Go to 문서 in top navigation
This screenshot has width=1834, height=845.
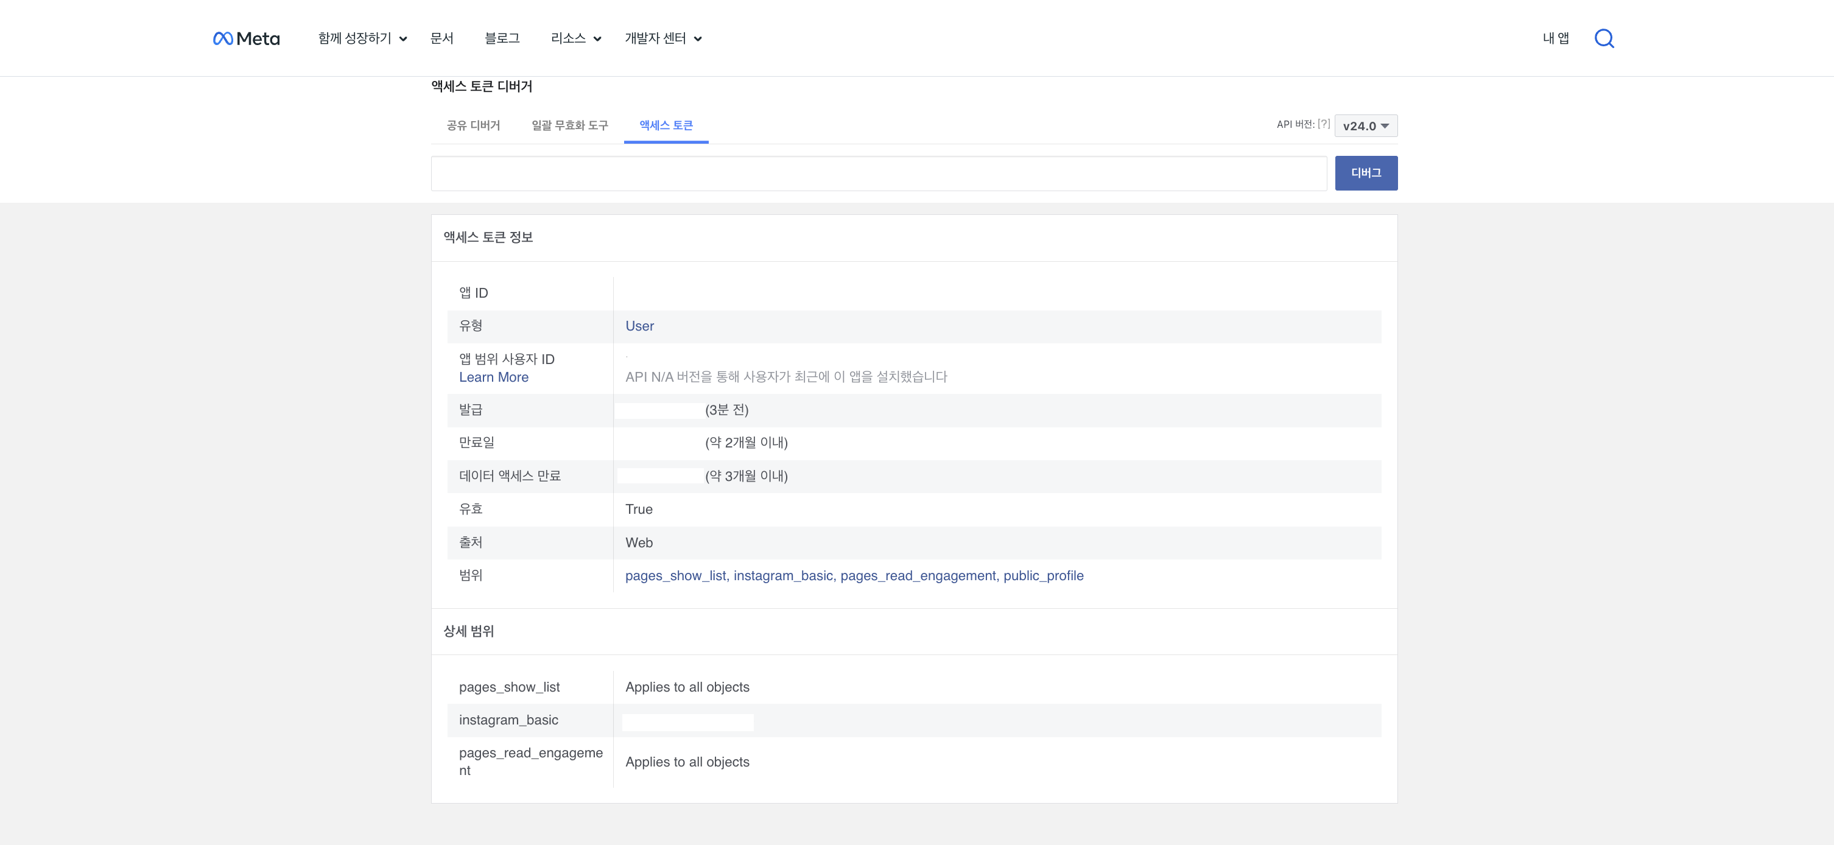click(x=441, y=38)
